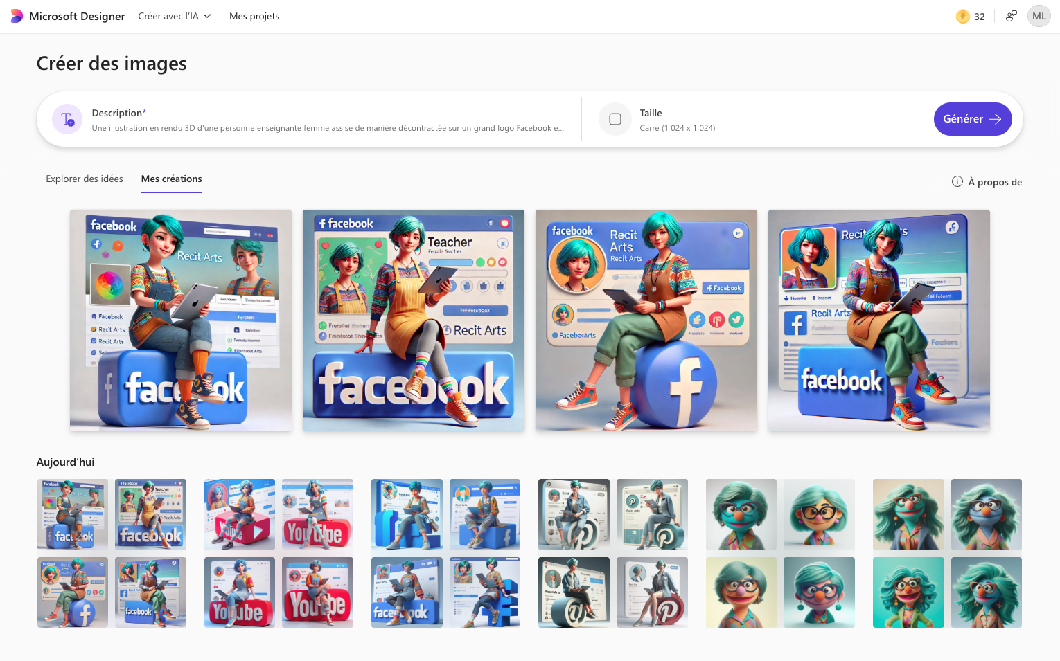Open the thumbnail with red Pinterest logo teacher
Image resolution: width=1060 pixels, height=661 pixels.
(x=652, y=592)
